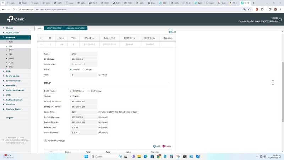Click the page vertical scrollbar
This screenshot has width=284, height=160.
point(283,92)
